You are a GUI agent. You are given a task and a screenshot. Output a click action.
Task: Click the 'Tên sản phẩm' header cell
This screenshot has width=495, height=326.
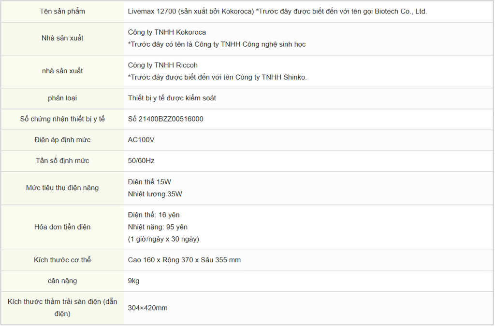click(62, 11)
